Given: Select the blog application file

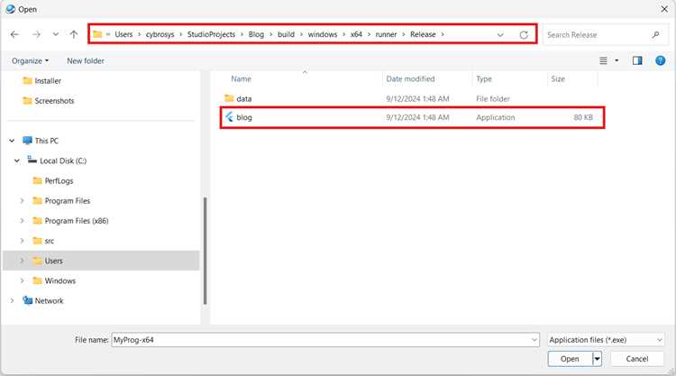Looking at the screenshot, I should pyautogui.click(x=412, y=117).
